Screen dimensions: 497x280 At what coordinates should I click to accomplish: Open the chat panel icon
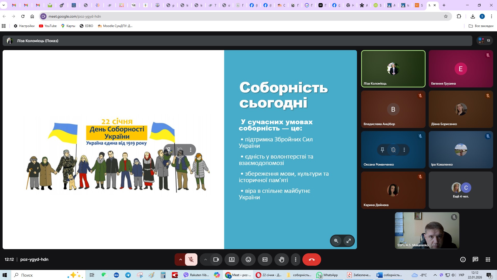[475, 259]
